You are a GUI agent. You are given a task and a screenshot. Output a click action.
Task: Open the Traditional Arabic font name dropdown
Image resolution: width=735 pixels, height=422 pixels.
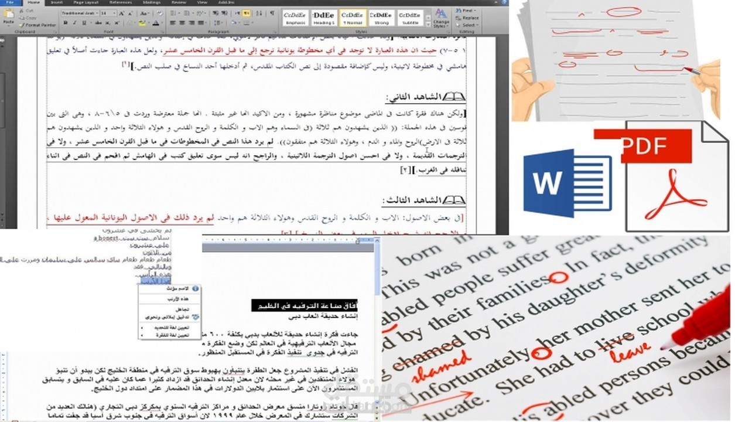click(x=97, y=13)
